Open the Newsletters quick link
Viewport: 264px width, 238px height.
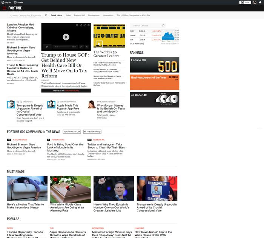click(108, 15)
